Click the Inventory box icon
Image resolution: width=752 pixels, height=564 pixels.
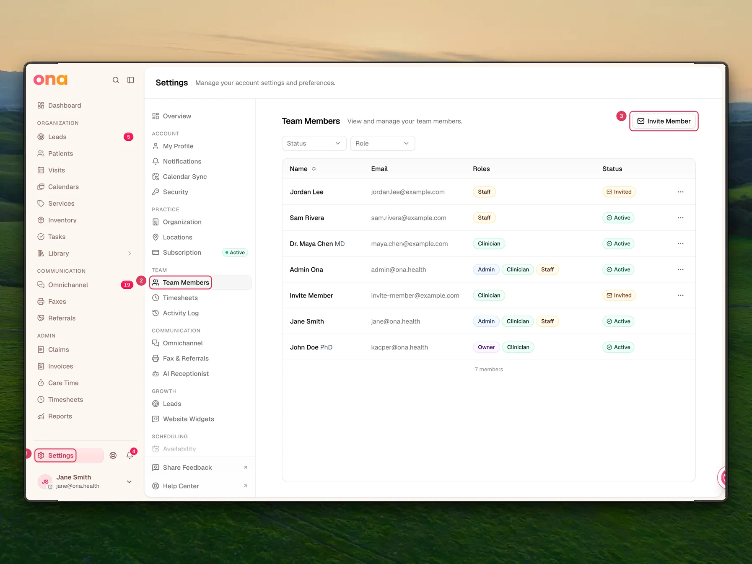41,220
